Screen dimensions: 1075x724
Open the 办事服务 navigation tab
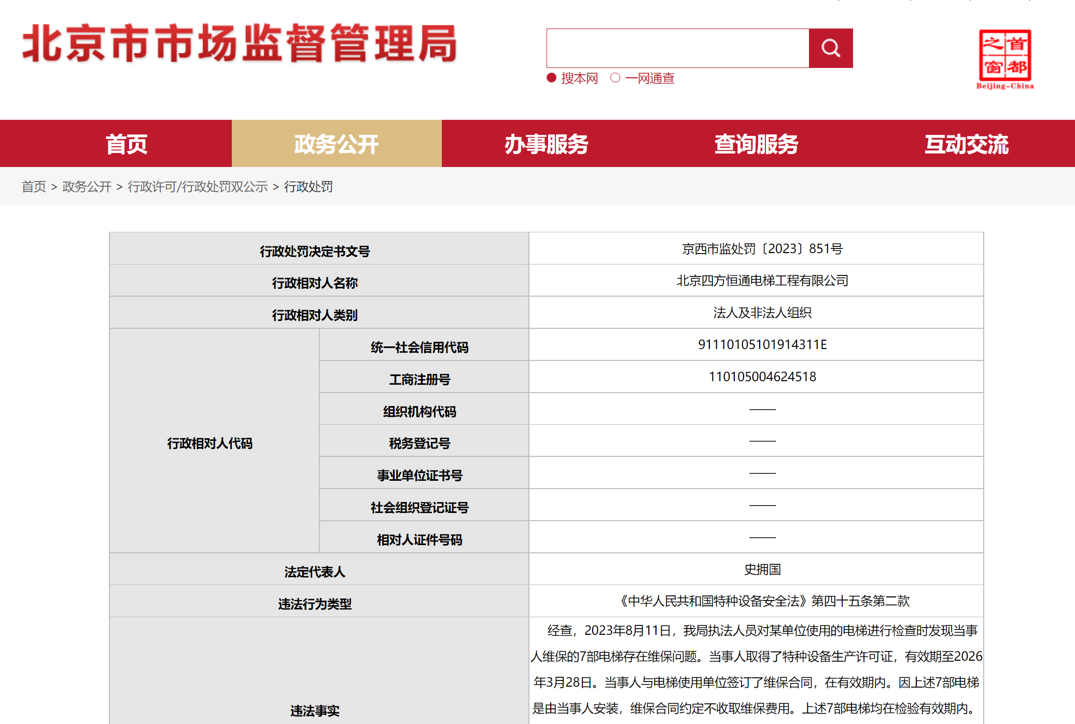point(547,144)
